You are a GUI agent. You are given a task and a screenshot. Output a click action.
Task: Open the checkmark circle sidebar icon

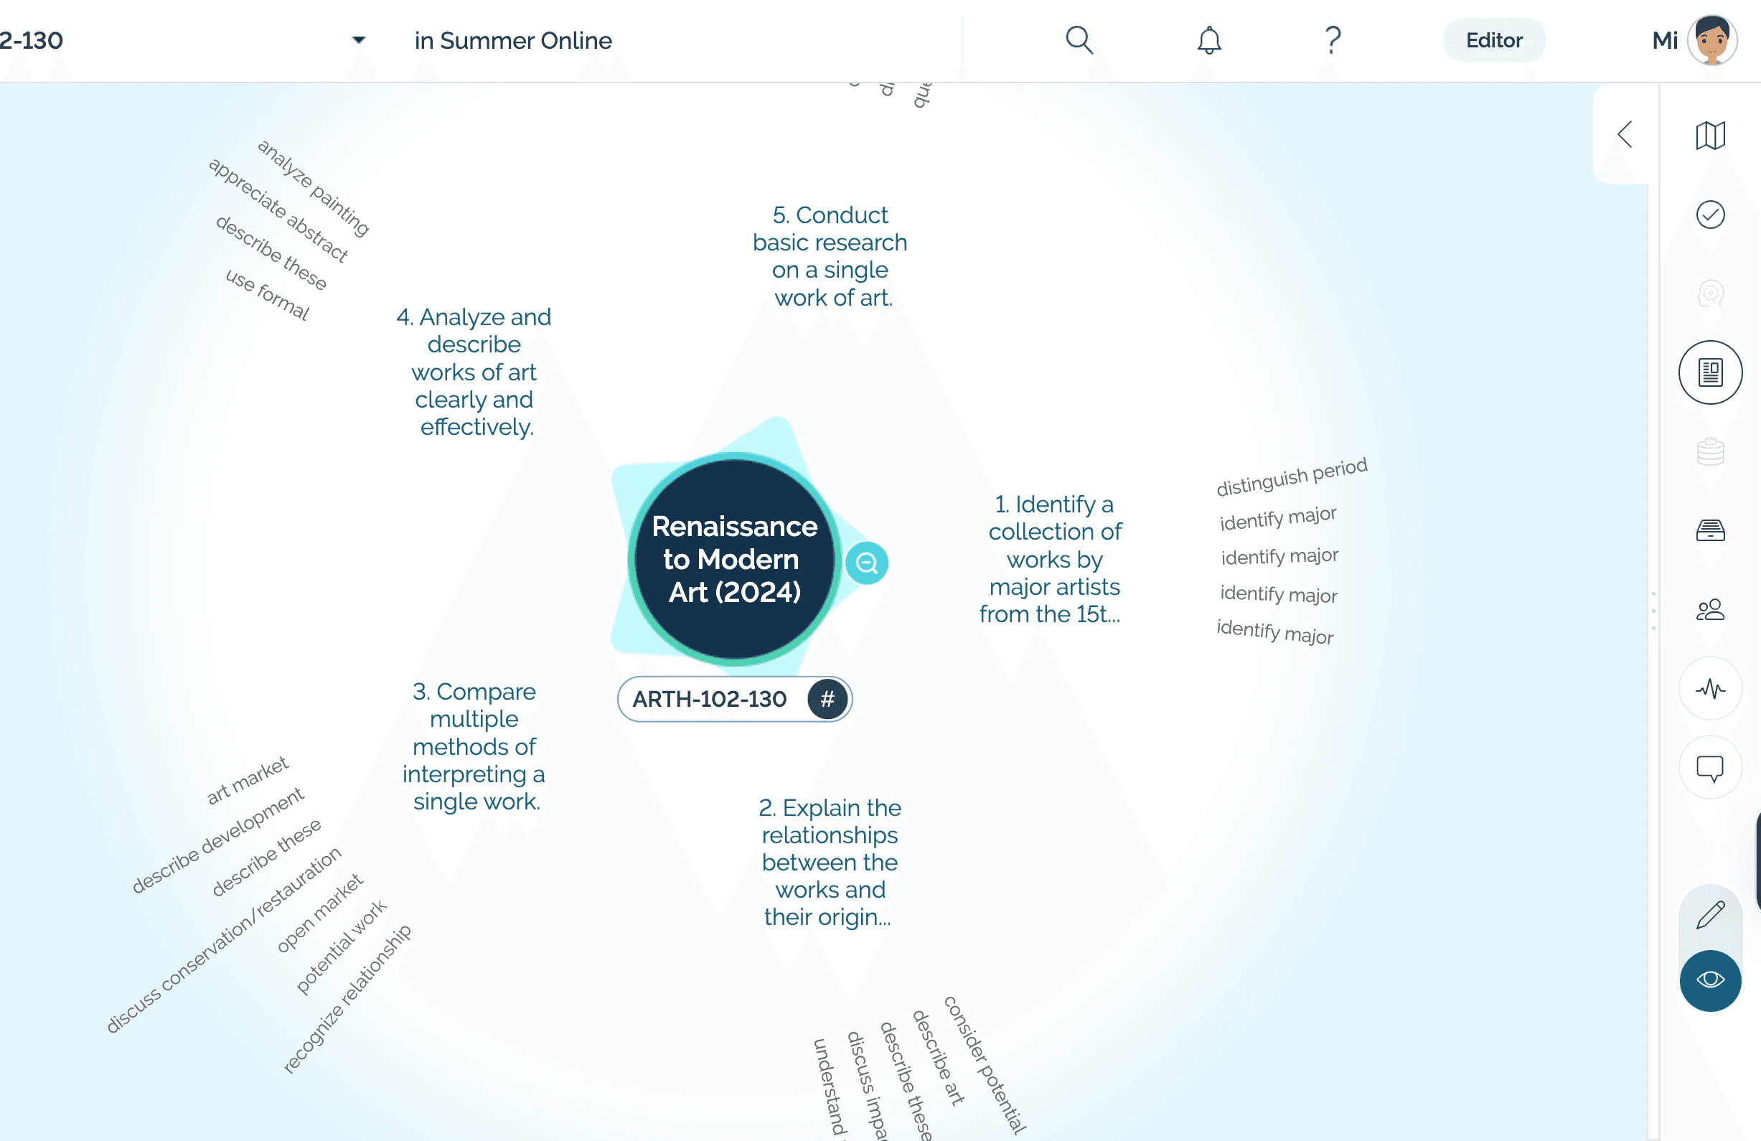tap(1709, 215)
